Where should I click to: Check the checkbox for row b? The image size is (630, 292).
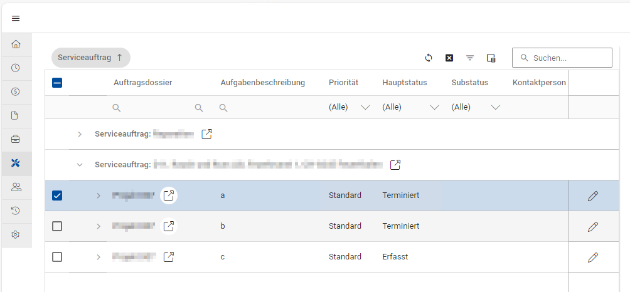[57, 226]
